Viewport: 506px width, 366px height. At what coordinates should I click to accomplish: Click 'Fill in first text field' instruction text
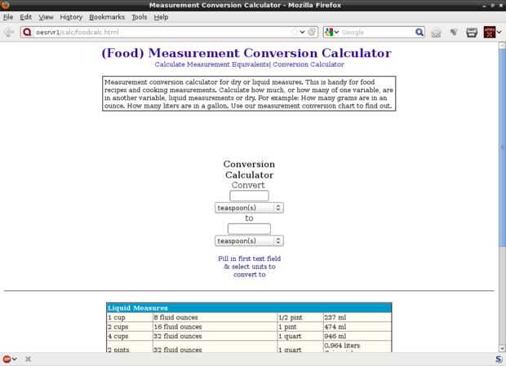click(249, 258)
